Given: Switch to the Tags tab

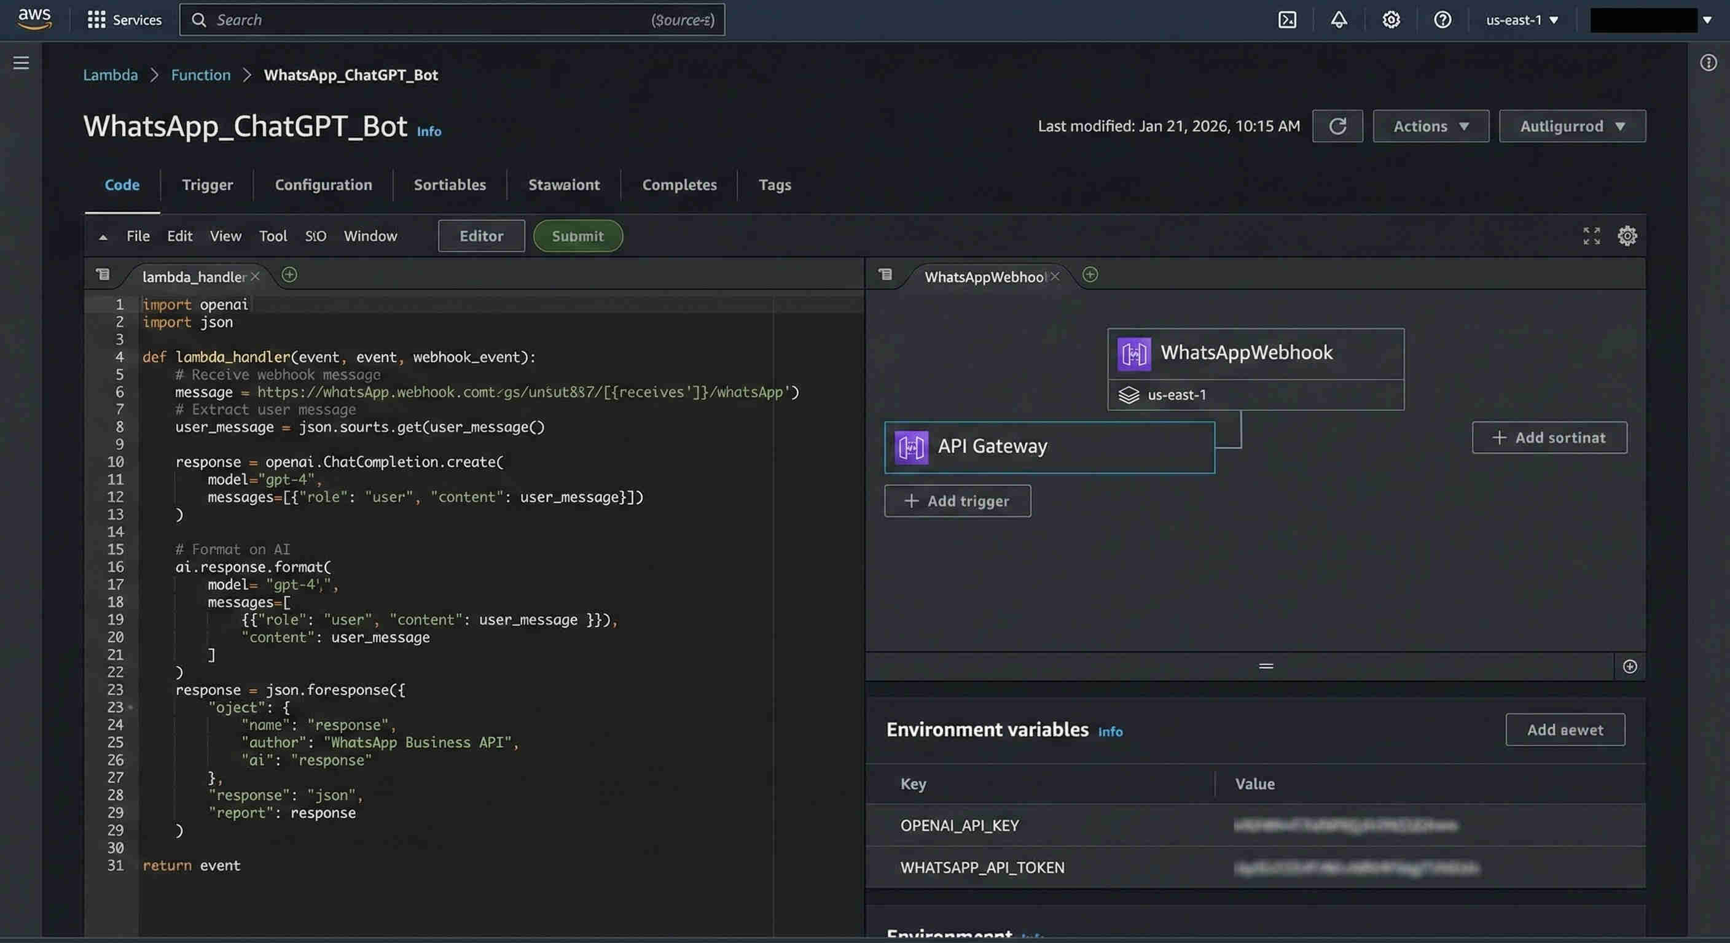Looking at the screenshot, I should (x=774, y=185).
